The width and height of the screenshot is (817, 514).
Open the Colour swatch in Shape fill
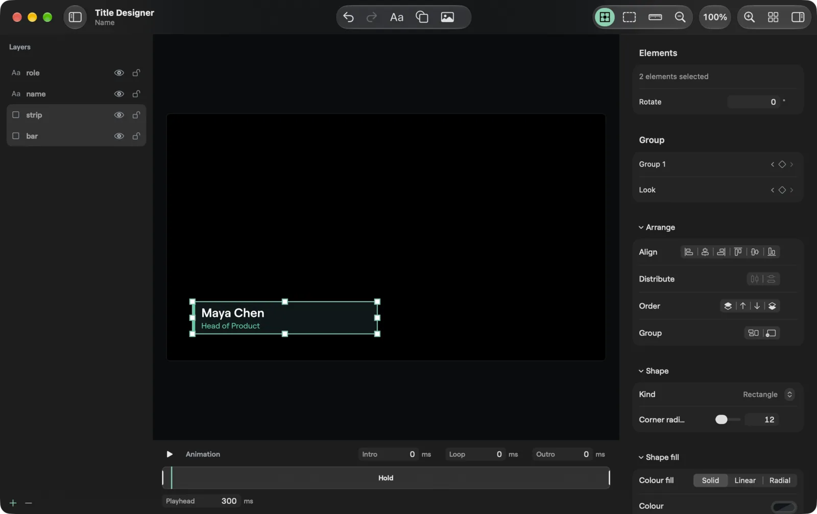pyautogui.click(x=783, y=507)
